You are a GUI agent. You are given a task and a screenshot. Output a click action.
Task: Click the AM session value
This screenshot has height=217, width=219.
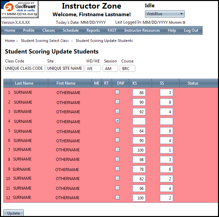[110, 68]
